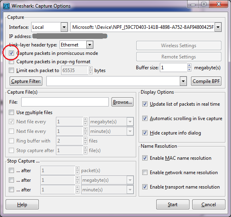
Task: Click the Wireless Settings button
Action: coord(179,46)
